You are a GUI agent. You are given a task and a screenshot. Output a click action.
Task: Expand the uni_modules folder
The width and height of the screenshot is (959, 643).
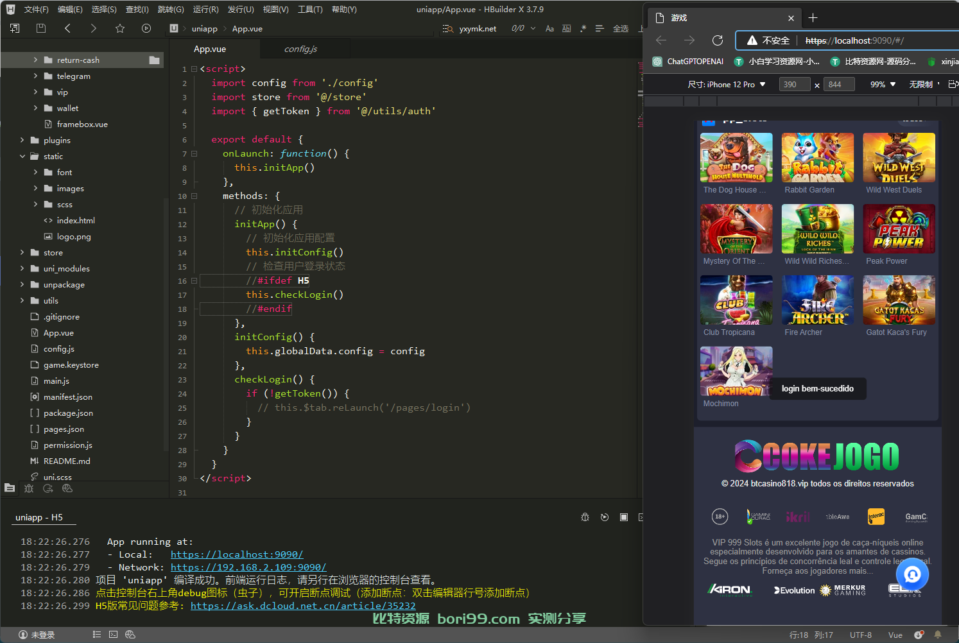pyautogui.click(x=22, y=268)
